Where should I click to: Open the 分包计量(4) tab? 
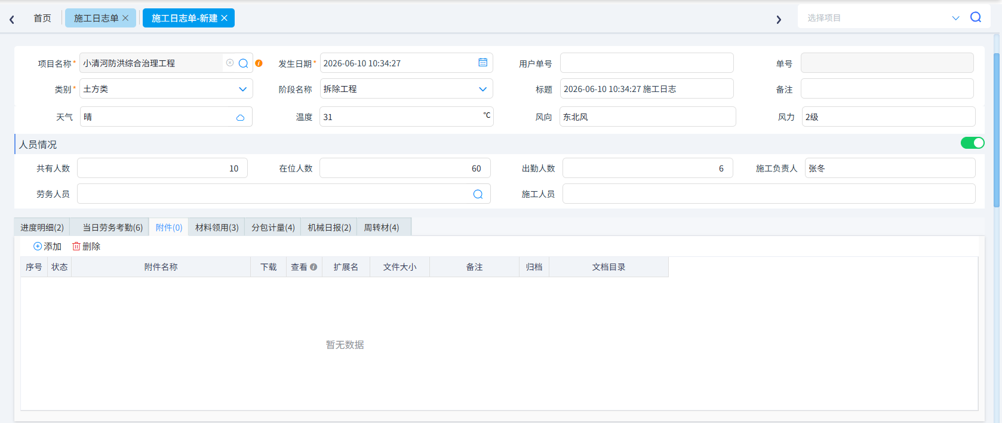273,228
